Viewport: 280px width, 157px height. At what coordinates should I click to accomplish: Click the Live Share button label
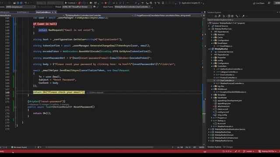click(x=260, y=3)
